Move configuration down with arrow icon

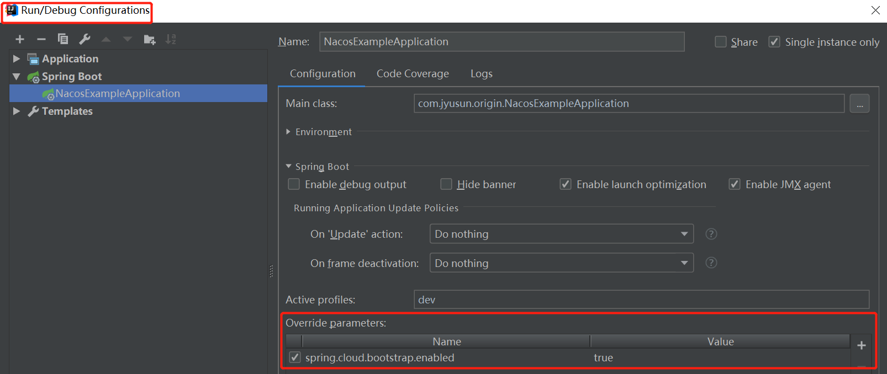[128, 39]
